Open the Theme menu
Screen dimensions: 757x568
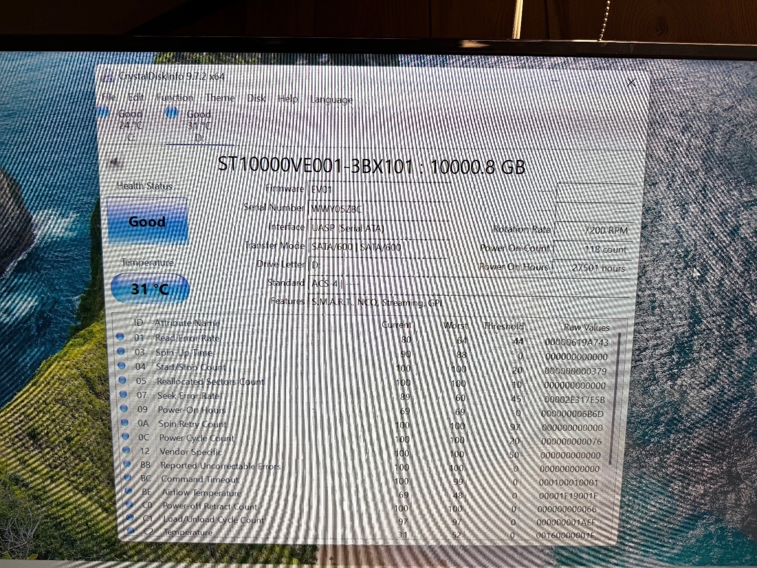tap(220, 98)
